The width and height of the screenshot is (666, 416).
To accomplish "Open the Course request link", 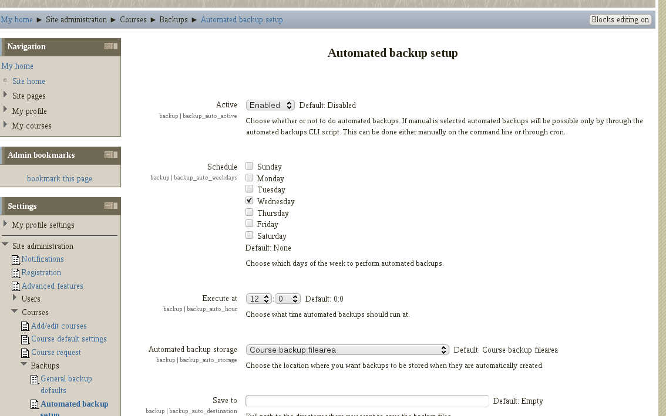I will pos(56,352).
